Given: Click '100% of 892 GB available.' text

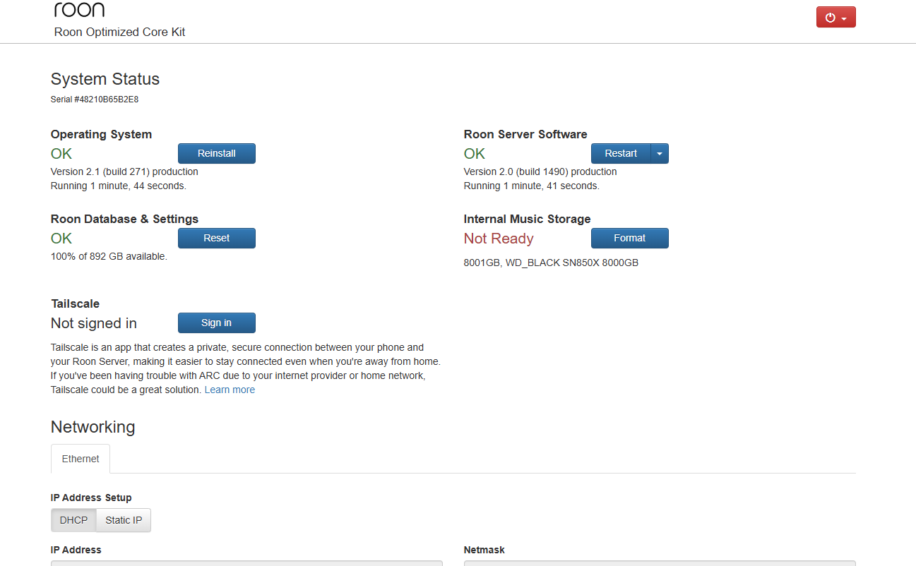Looking at the screenshot, I should coord(109,256).
